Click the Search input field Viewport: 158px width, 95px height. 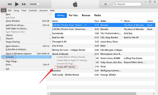tap(127, 4)
